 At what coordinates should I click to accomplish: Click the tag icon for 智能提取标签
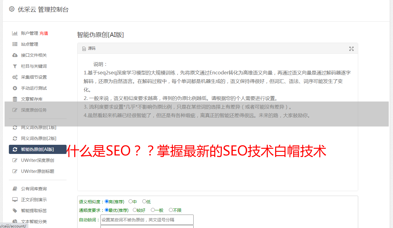15,211
